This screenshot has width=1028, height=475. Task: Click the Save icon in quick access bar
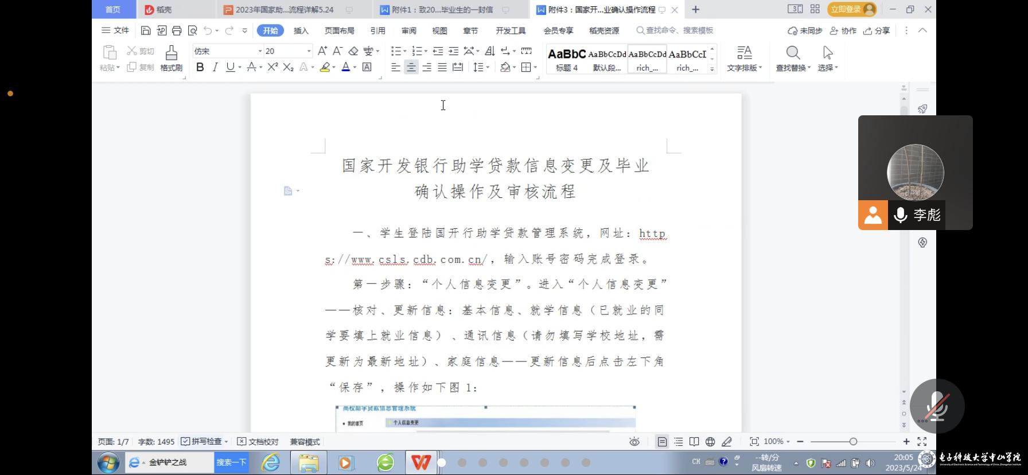tap(146, 30)
